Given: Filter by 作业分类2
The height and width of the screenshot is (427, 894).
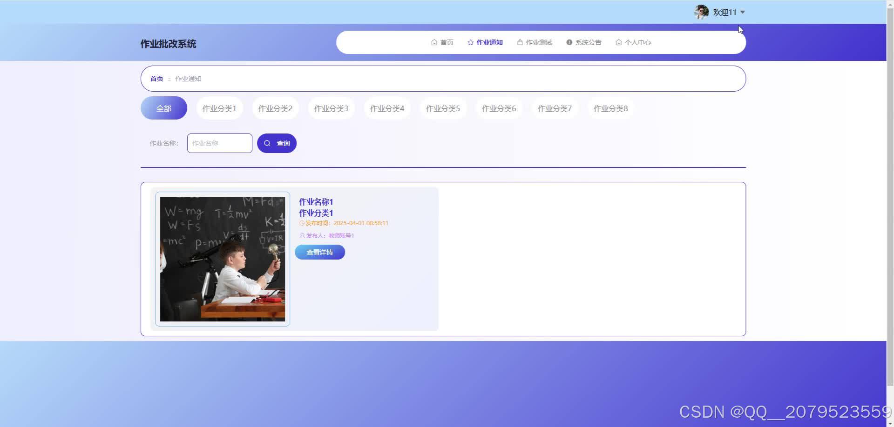Looking at the screenshot, I should [275, 108].
